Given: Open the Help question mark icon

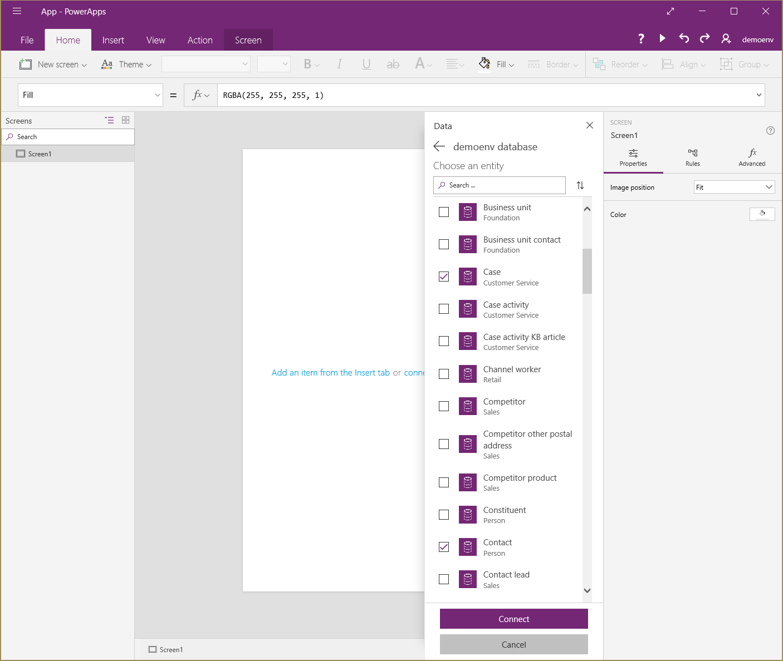Looking at the screenshot, I should 641,38.
